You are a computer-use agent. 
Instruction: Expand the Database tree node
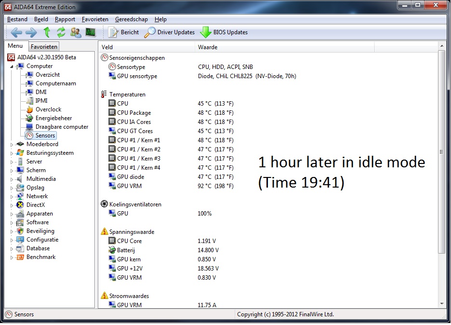pyautogui.click(x=12, y=249)
